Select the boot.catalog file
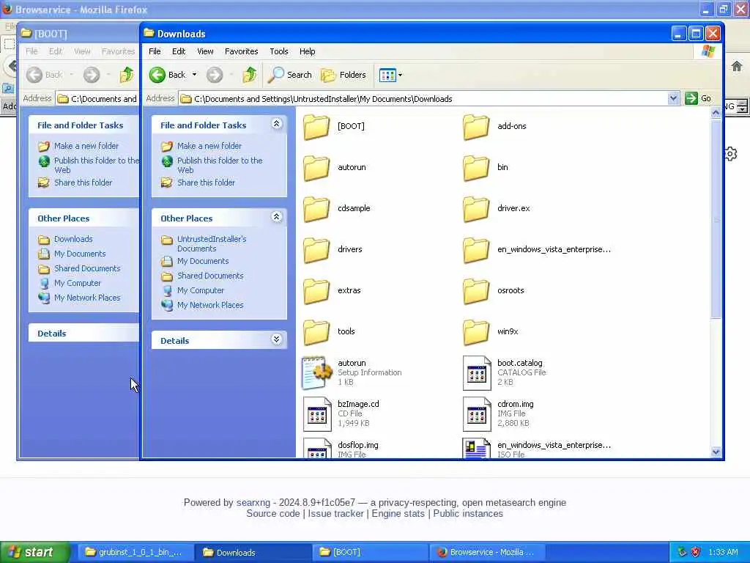This screenshot has width=750, height=563. coord(505,372)
